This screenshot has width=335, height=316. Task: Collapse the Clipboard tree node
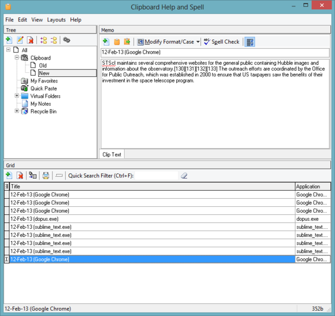click(x=17, y=57)
